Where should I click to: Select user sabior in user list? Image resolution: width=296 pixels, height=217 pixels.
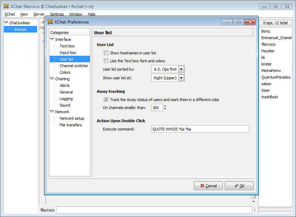tap(266, 84)
